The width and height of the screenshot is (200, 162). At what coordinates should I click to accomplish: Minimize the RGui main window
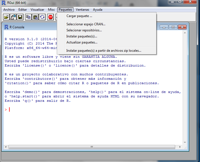[x=172, y=2]
